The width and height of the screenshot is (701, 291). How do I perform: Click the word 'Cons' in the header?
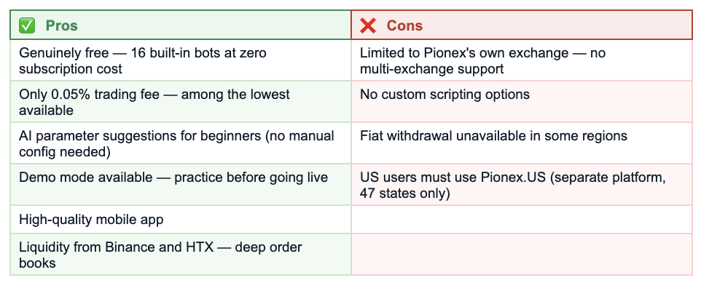click(x=404, y=25)
